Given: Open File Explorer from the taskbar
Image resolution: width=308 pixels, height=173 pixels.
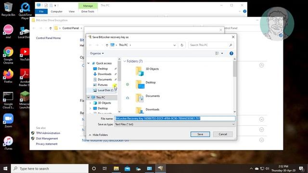Looking at the screenshot, I should coord(116,169).
